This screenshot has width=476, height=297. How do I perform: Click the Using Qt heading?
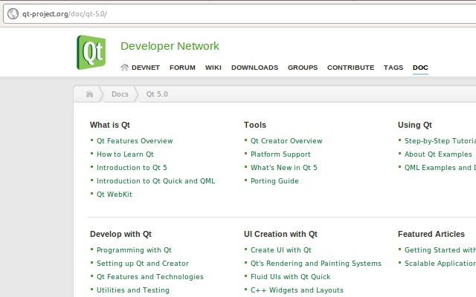415,125
